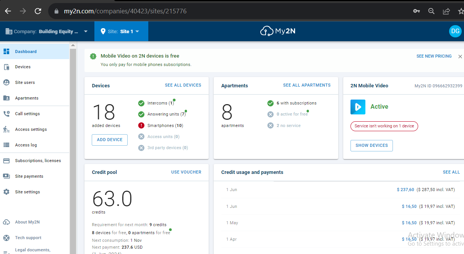Click Answering units (7) row

tap(162, 114)
